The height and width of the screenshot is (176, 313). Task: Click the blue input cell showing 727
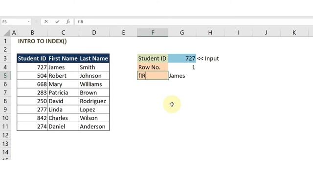coord(182,58)
